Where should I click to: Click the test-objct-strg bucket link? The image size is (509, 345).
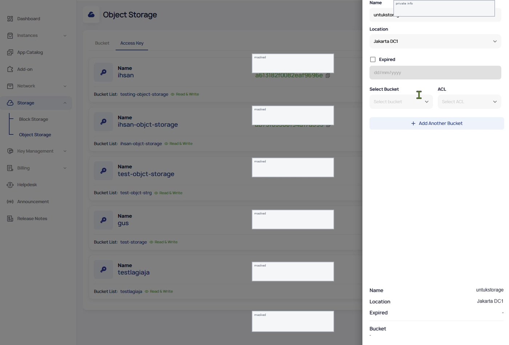pos(136,193)
